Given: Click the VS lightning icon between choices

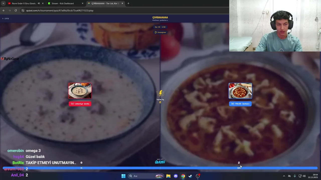Looking at the screenshot, I should 160,93.
